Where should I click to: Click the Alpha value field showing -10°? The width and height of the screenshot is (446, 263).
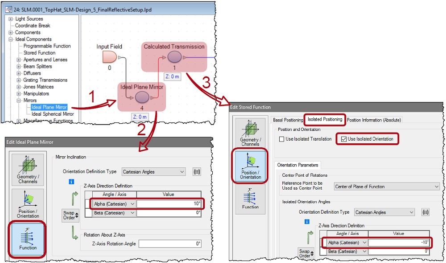[399, 243]
